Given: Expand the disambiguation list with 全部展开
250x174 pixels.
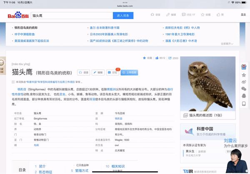Looking at the screenshot, I should [227, 44].
